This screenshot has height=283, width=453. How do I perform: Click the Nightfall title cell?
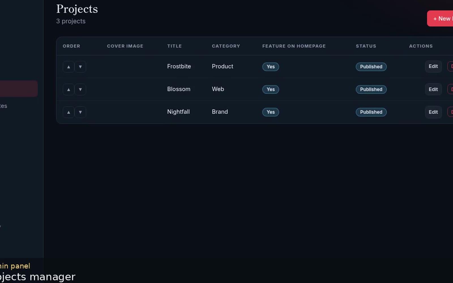pos(178,112)
